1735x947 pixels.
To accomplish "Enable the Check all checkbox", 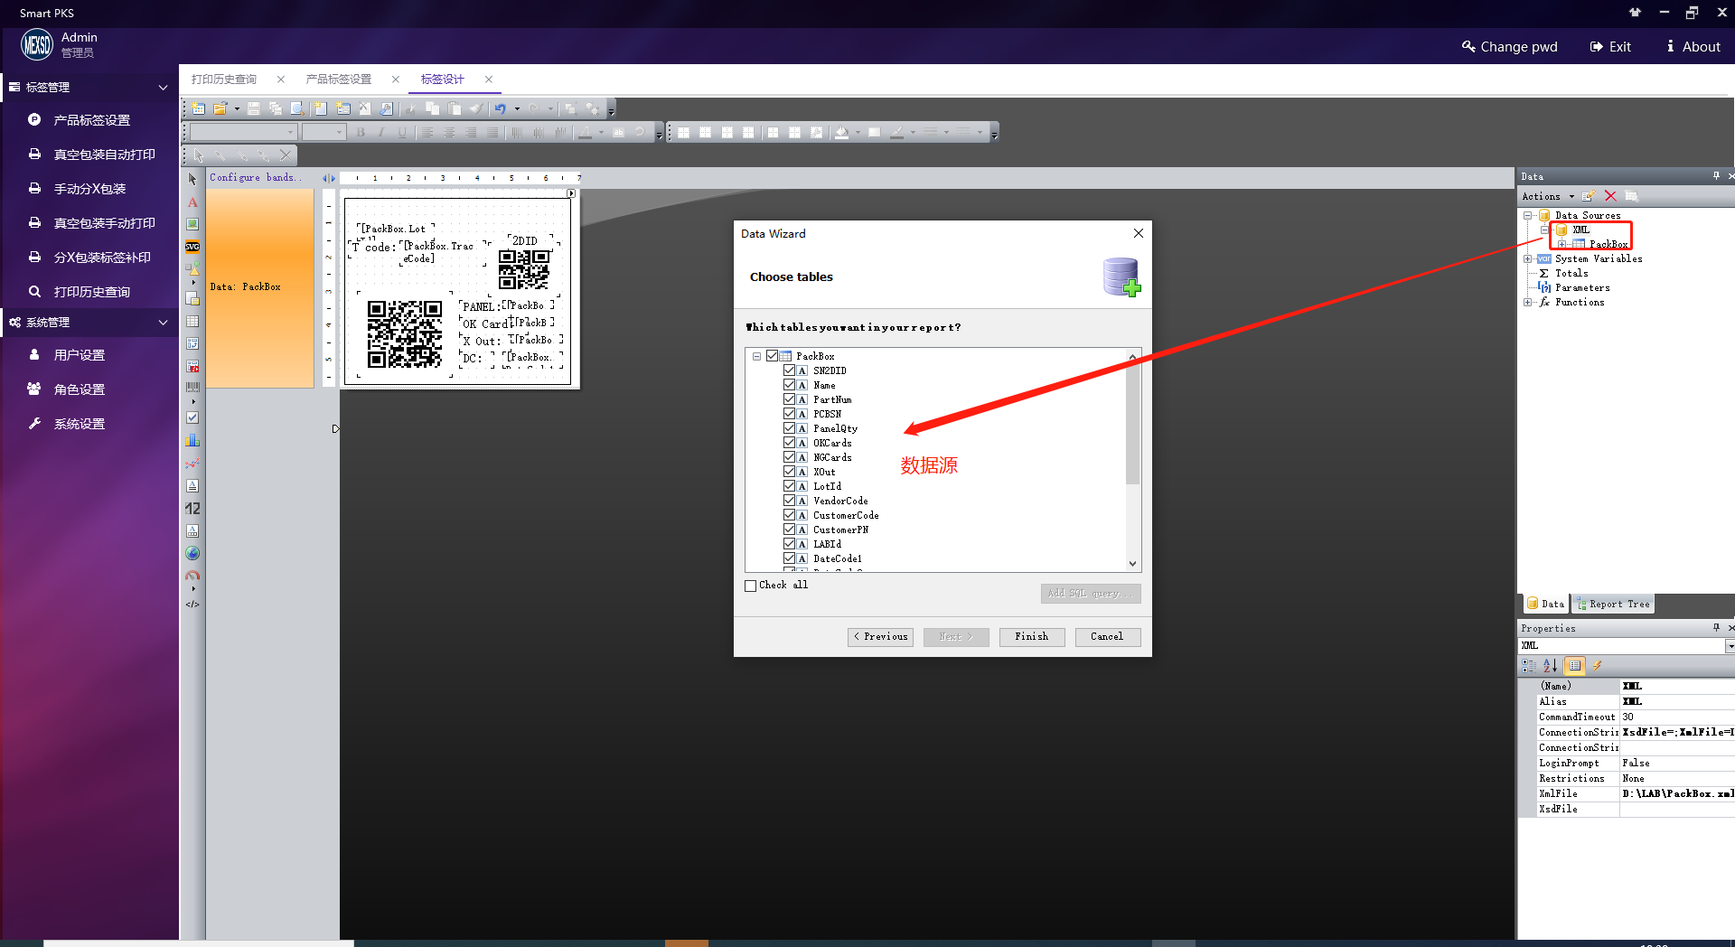I will coord(751,586).
